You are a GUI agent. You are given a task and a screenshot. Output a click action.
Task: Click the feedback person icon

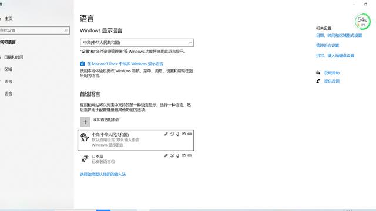pyautogui.click(x=318, y=81)
